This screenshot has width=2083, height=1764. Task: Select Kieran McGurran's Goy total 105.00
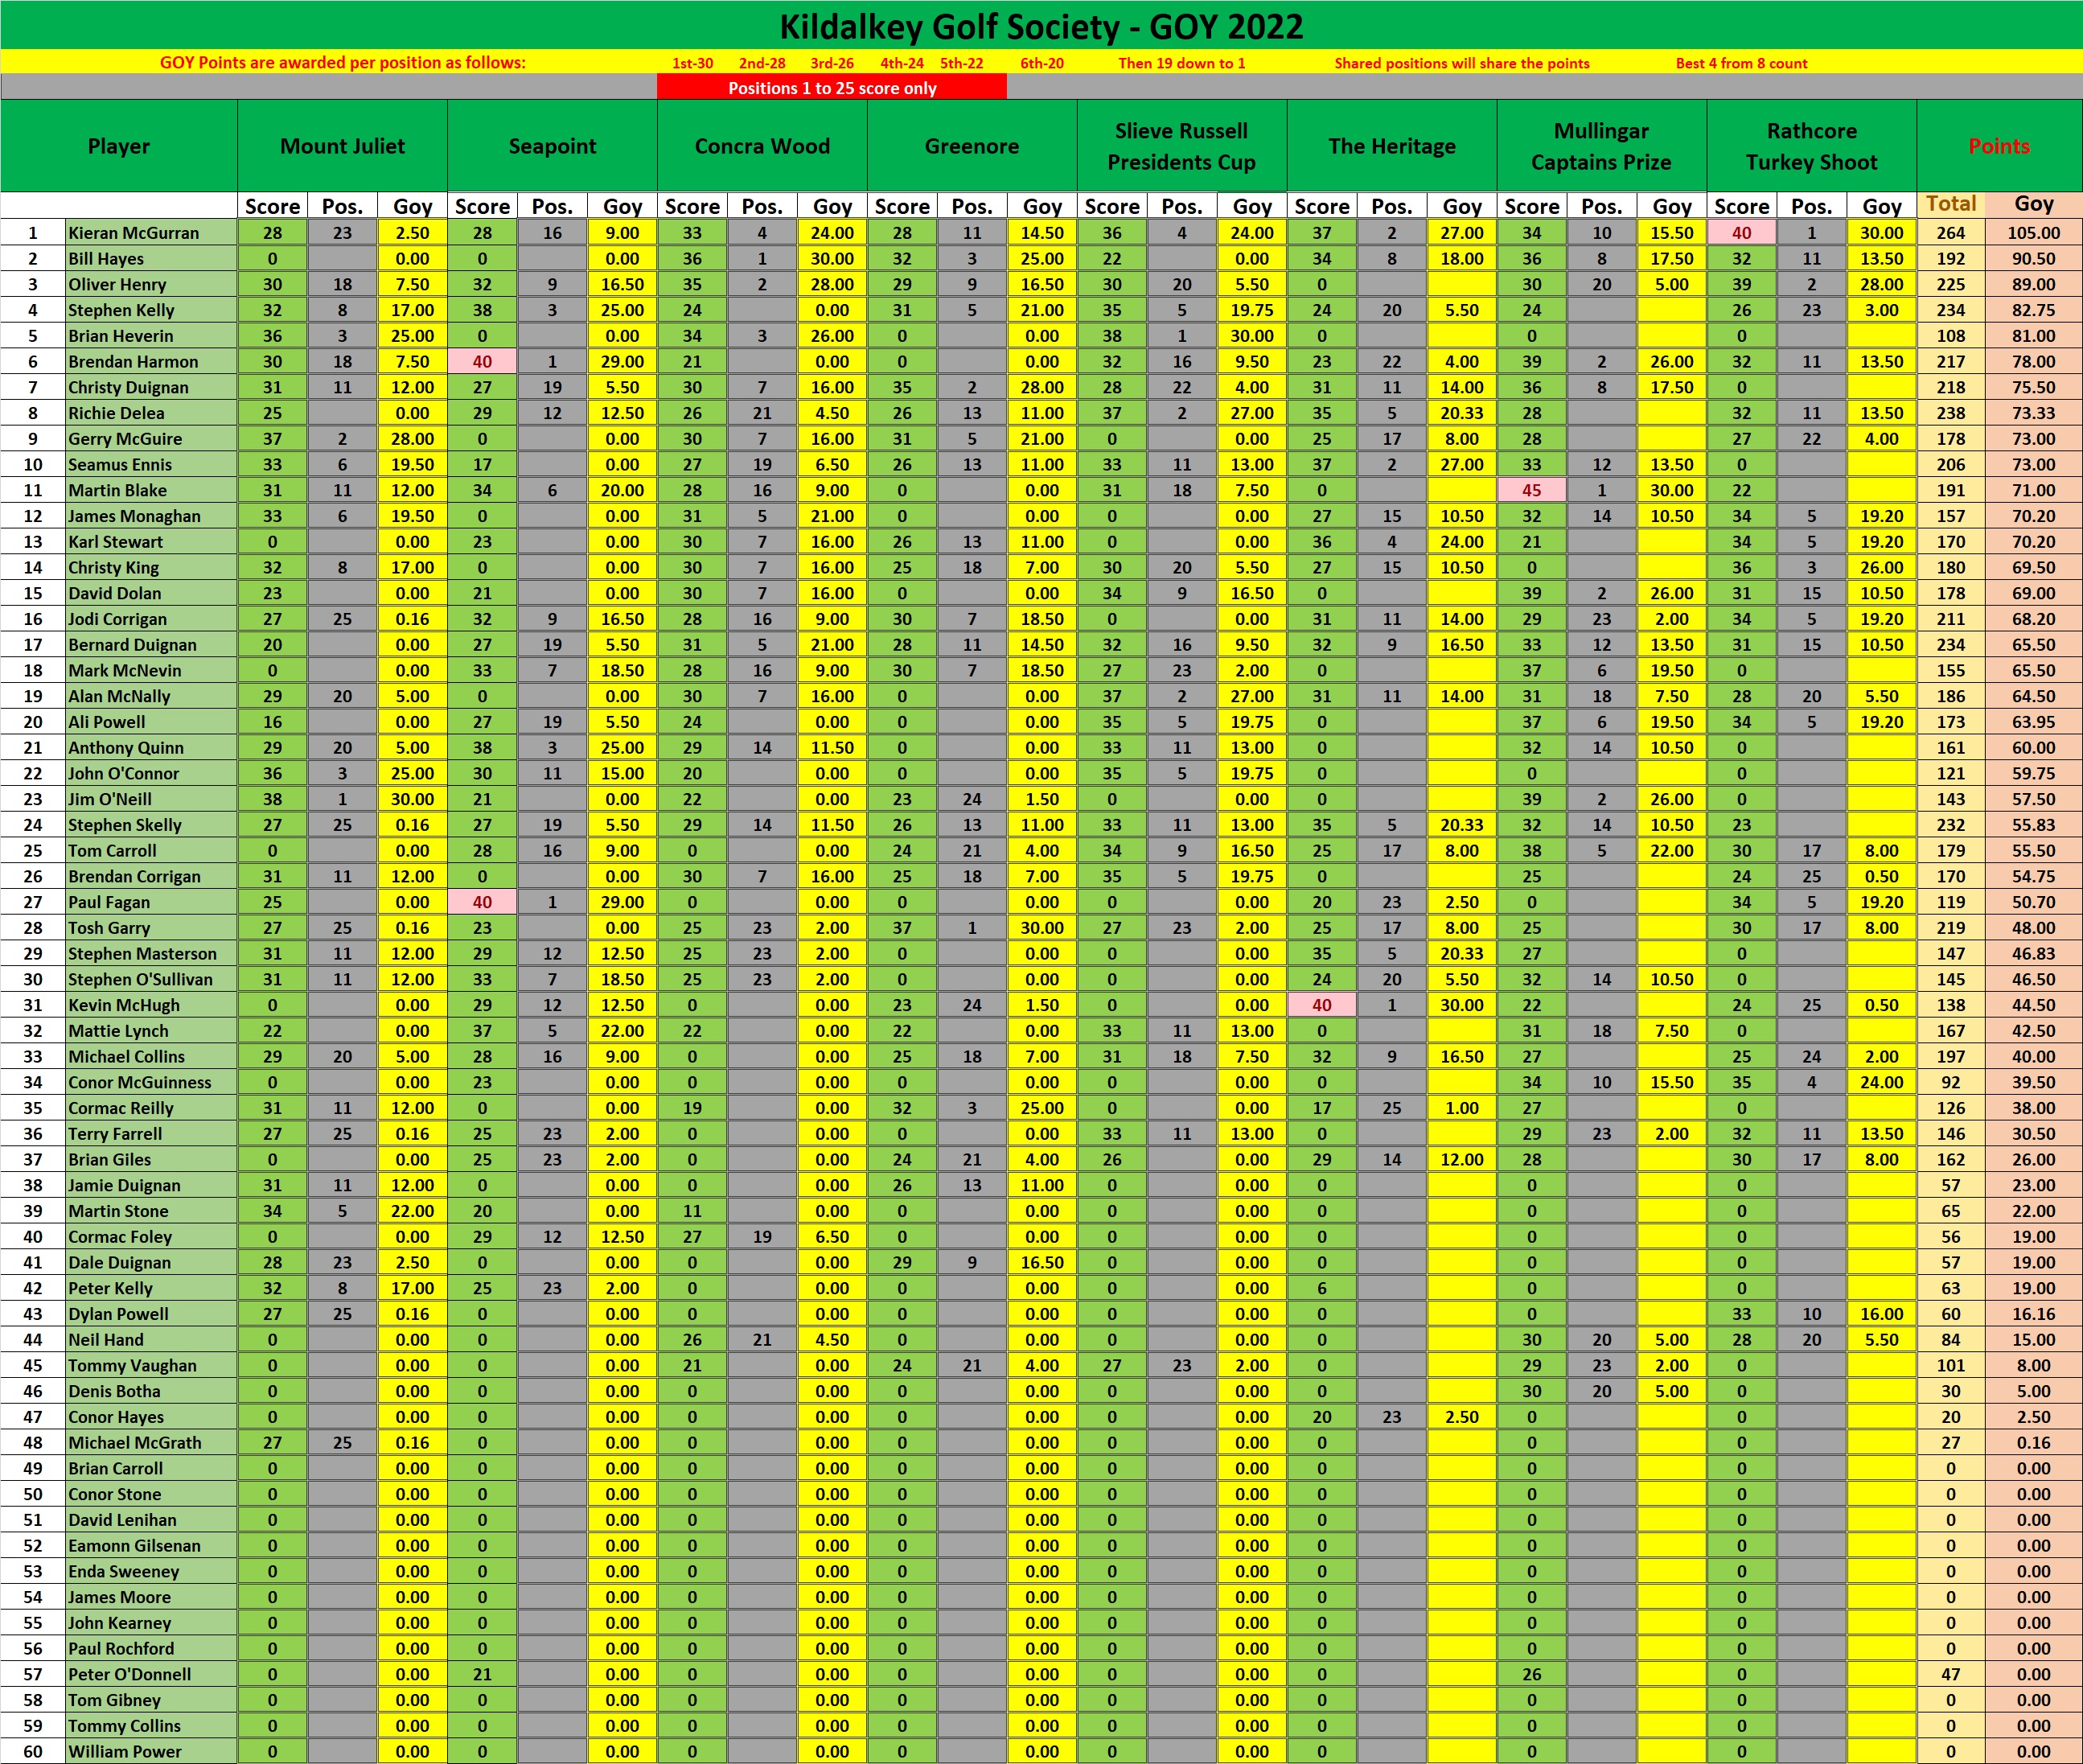(2034, 233)
